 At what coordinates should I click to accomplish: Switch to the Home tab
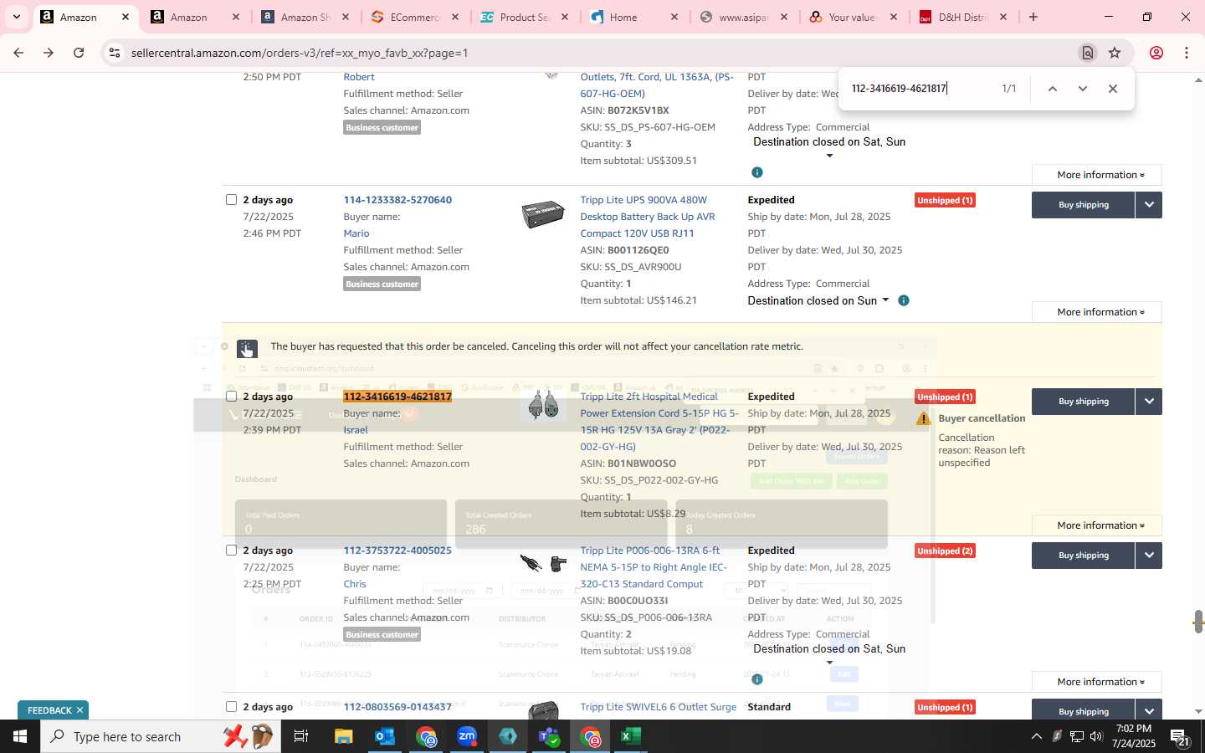pyautogui.click(x=634, y=17)
